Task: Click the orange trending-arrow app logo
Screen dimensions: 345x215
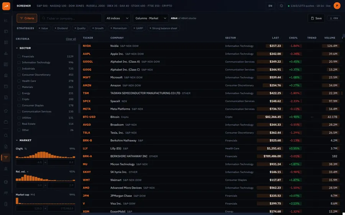Action: [x=6, y=6]
